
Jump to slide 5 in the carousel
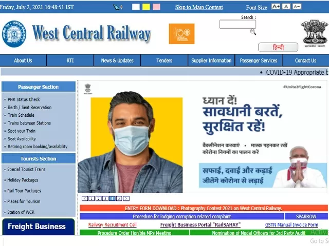tap(119, 198)
